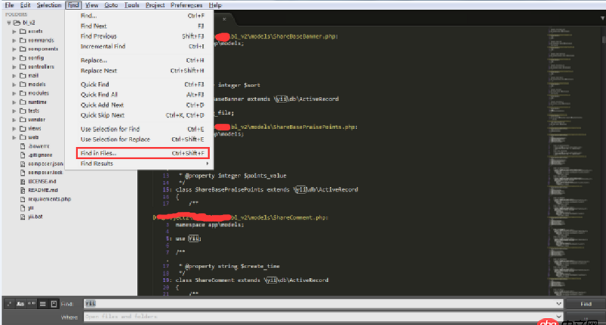Click the README.md file icon
The image size is (606, 325).
pos(23,190)
